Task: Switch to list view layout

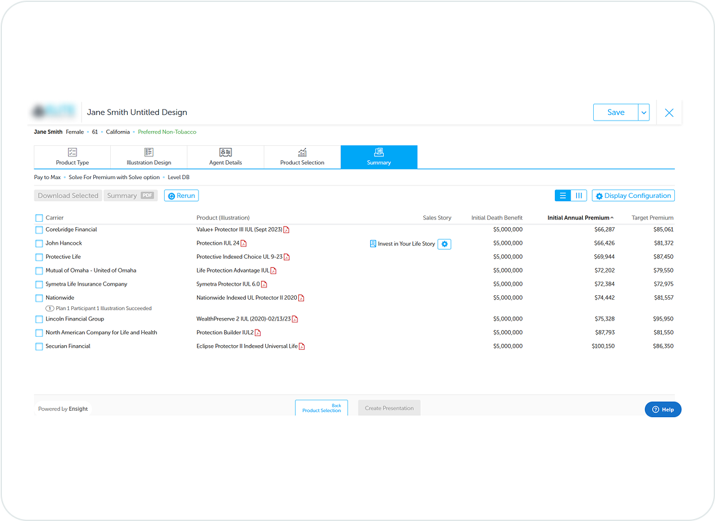Action: point(563,196)
